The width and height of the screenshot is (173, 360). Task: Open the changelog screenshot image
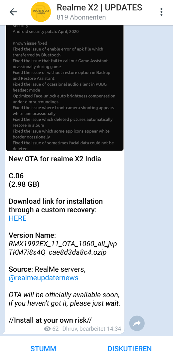[65, 88]
